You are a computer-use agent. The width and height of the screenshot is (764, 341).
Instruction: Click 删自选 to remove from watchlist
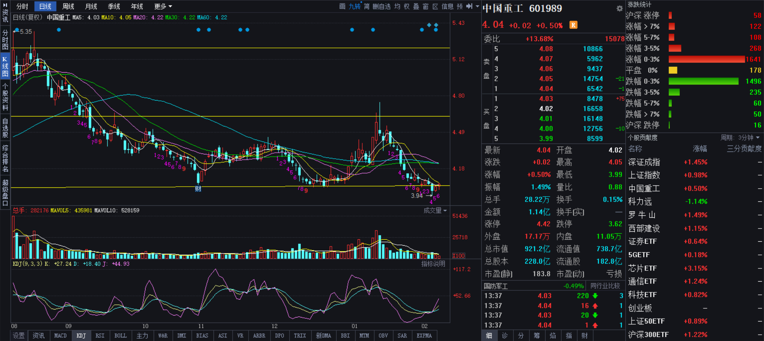click(382, 6)
